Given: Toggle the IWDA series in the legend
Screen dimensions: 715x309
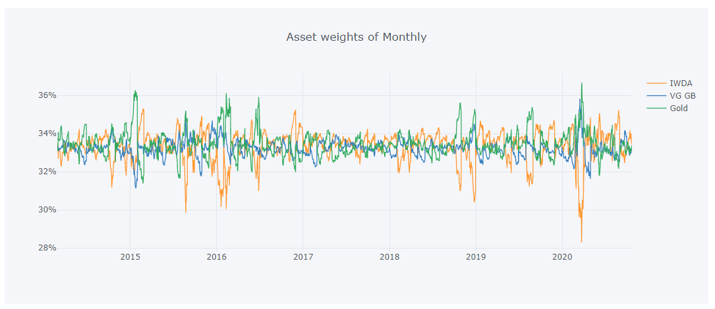Looking at the screenshot, I should click(x=679, y=83).
